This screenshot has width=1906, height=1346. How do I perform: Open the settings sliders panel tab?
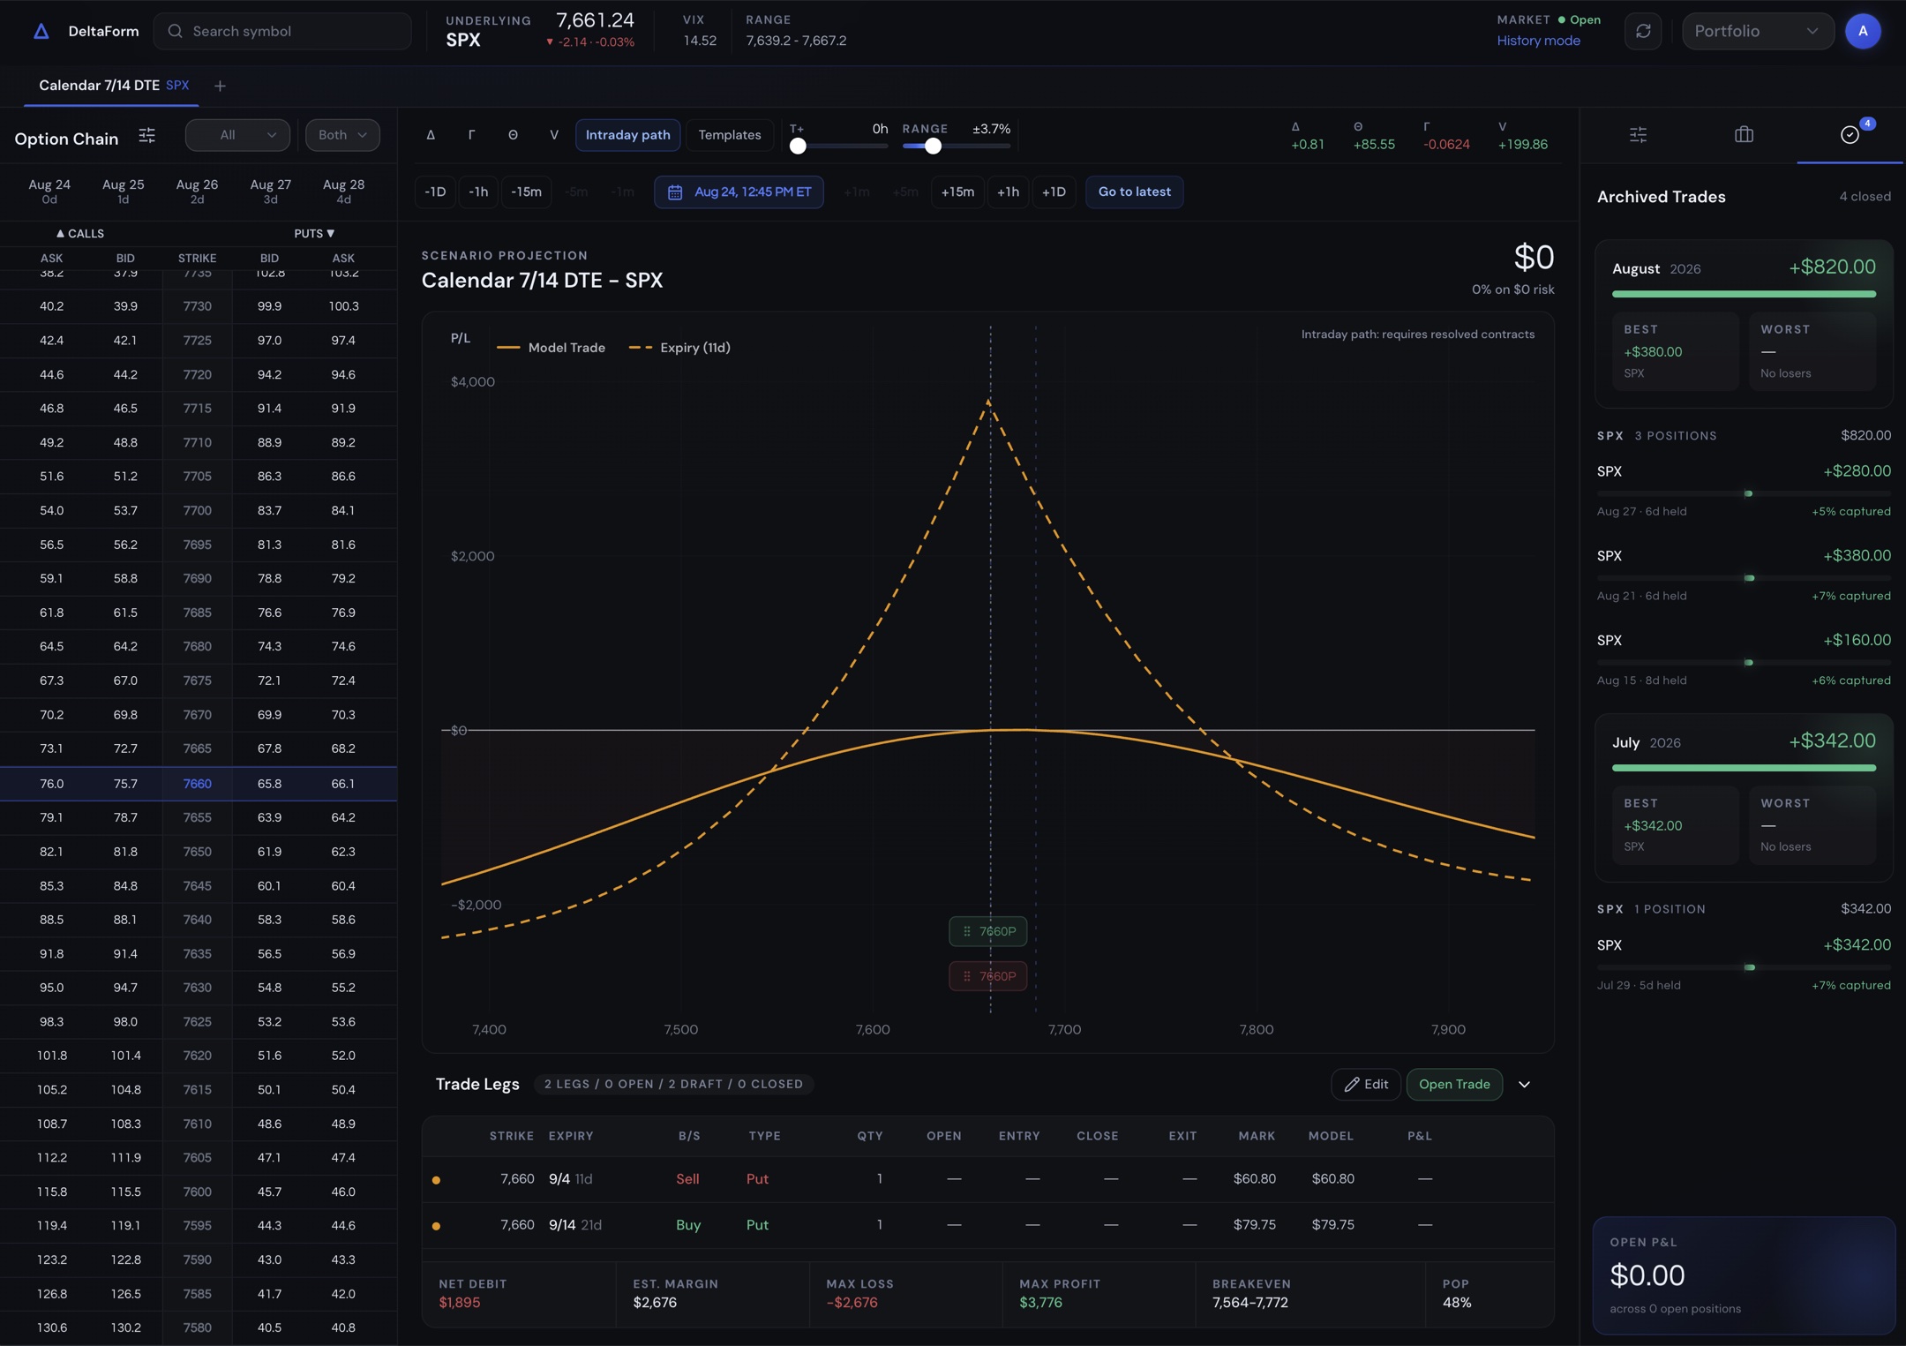pos(1638,135)
